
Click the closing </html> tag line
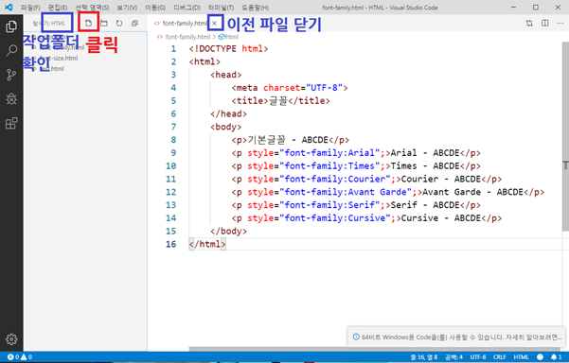pyautogui.click(x=207, y=244)
